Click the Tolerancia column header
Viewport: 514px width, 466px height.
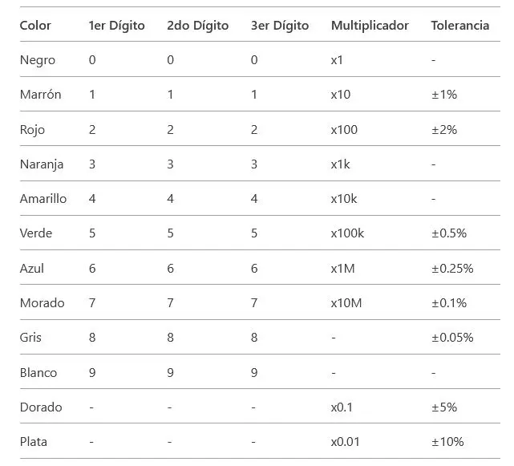[x=459, y=26]
